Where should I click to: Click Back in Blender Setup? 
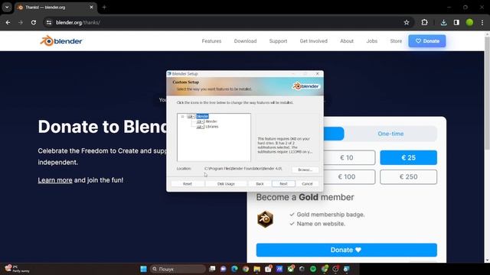pyautogui.click(x=260, y=184)
